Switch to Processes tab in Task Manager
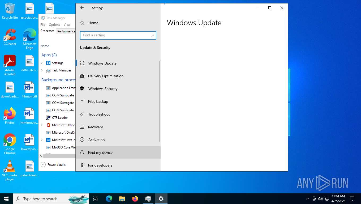361x204 pixels. [x=48, y=31]
